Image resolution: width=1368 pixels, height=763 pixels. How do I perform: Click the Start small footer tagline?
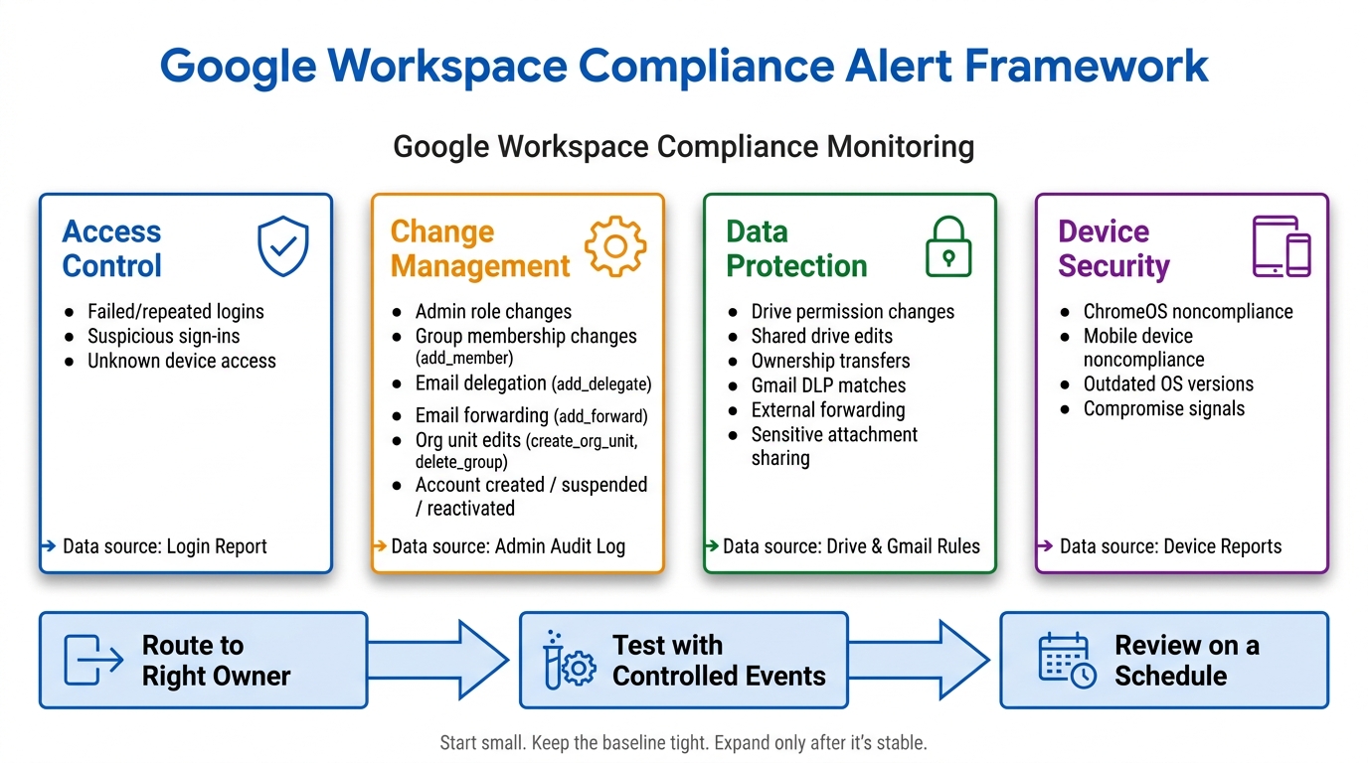[684, 743]
